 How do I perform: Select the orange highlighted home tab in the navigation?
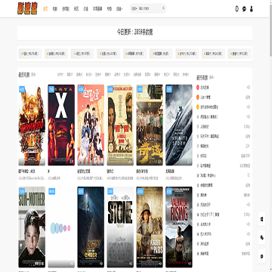click(45, 9)
